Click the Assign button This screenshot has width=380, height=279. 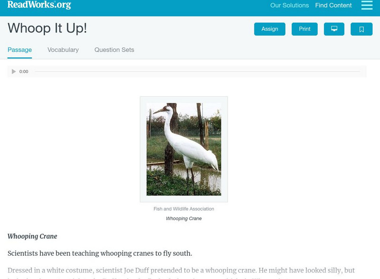click(x=269, y=29)
